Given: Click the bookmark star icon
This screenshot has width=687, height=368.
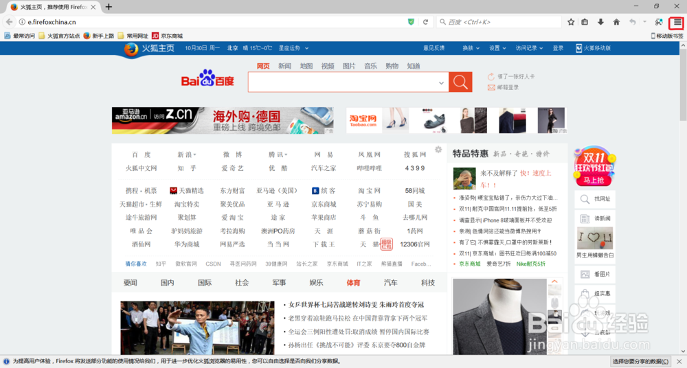Looking at the screenshot, I should [571, 22].
